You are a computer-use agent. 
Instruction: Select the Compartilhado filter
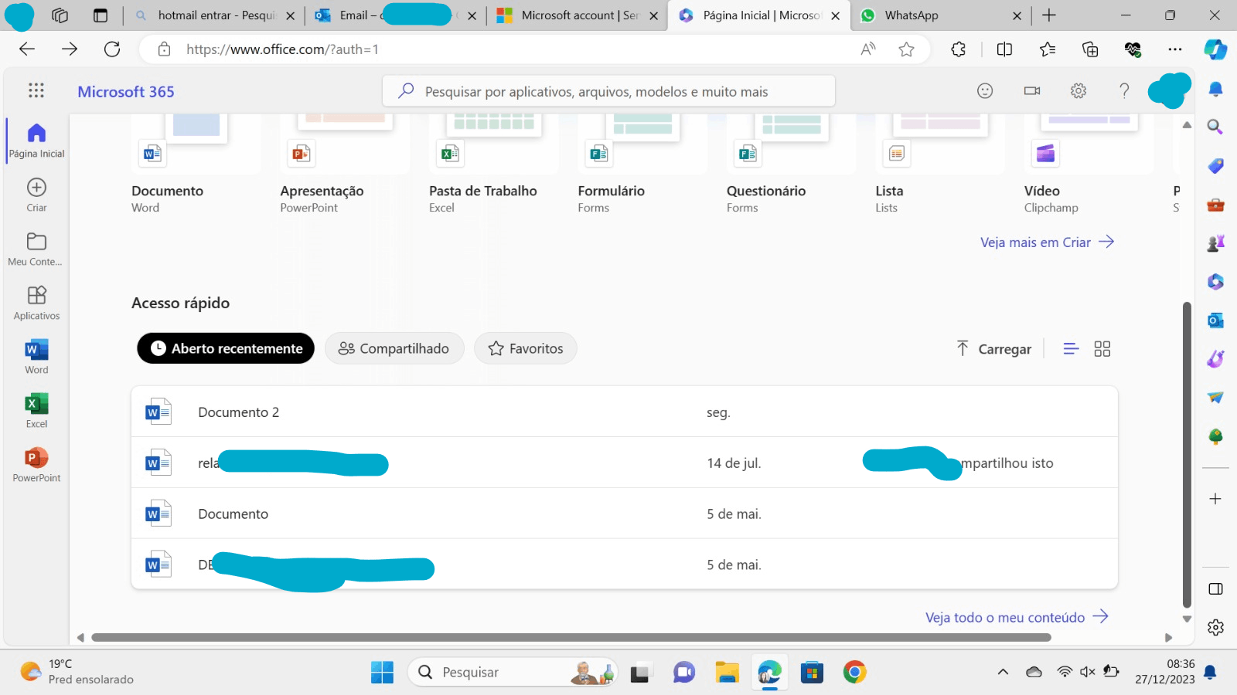(x=394, y=348)
